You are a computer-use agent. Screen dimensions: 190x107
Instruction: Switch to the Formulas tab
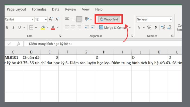[39, 9]
